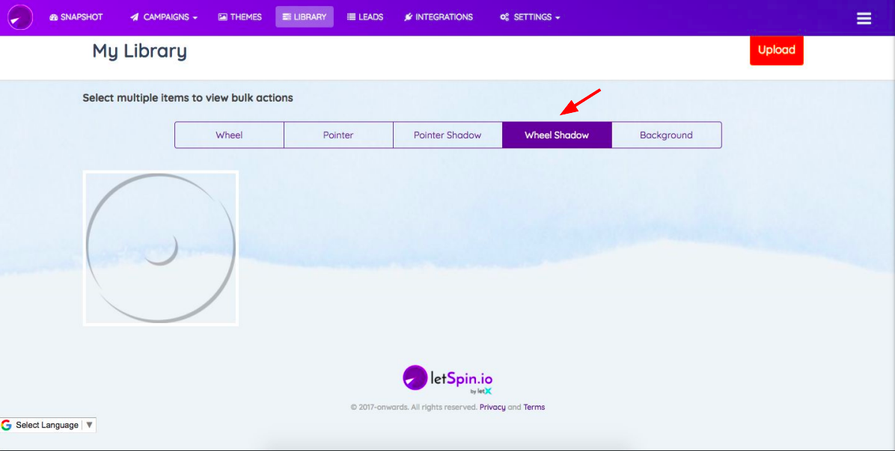Select the active Wheel Shadow tab
Image resolution: width=895 pixels, height=451 pixels.
coord(557,135)
